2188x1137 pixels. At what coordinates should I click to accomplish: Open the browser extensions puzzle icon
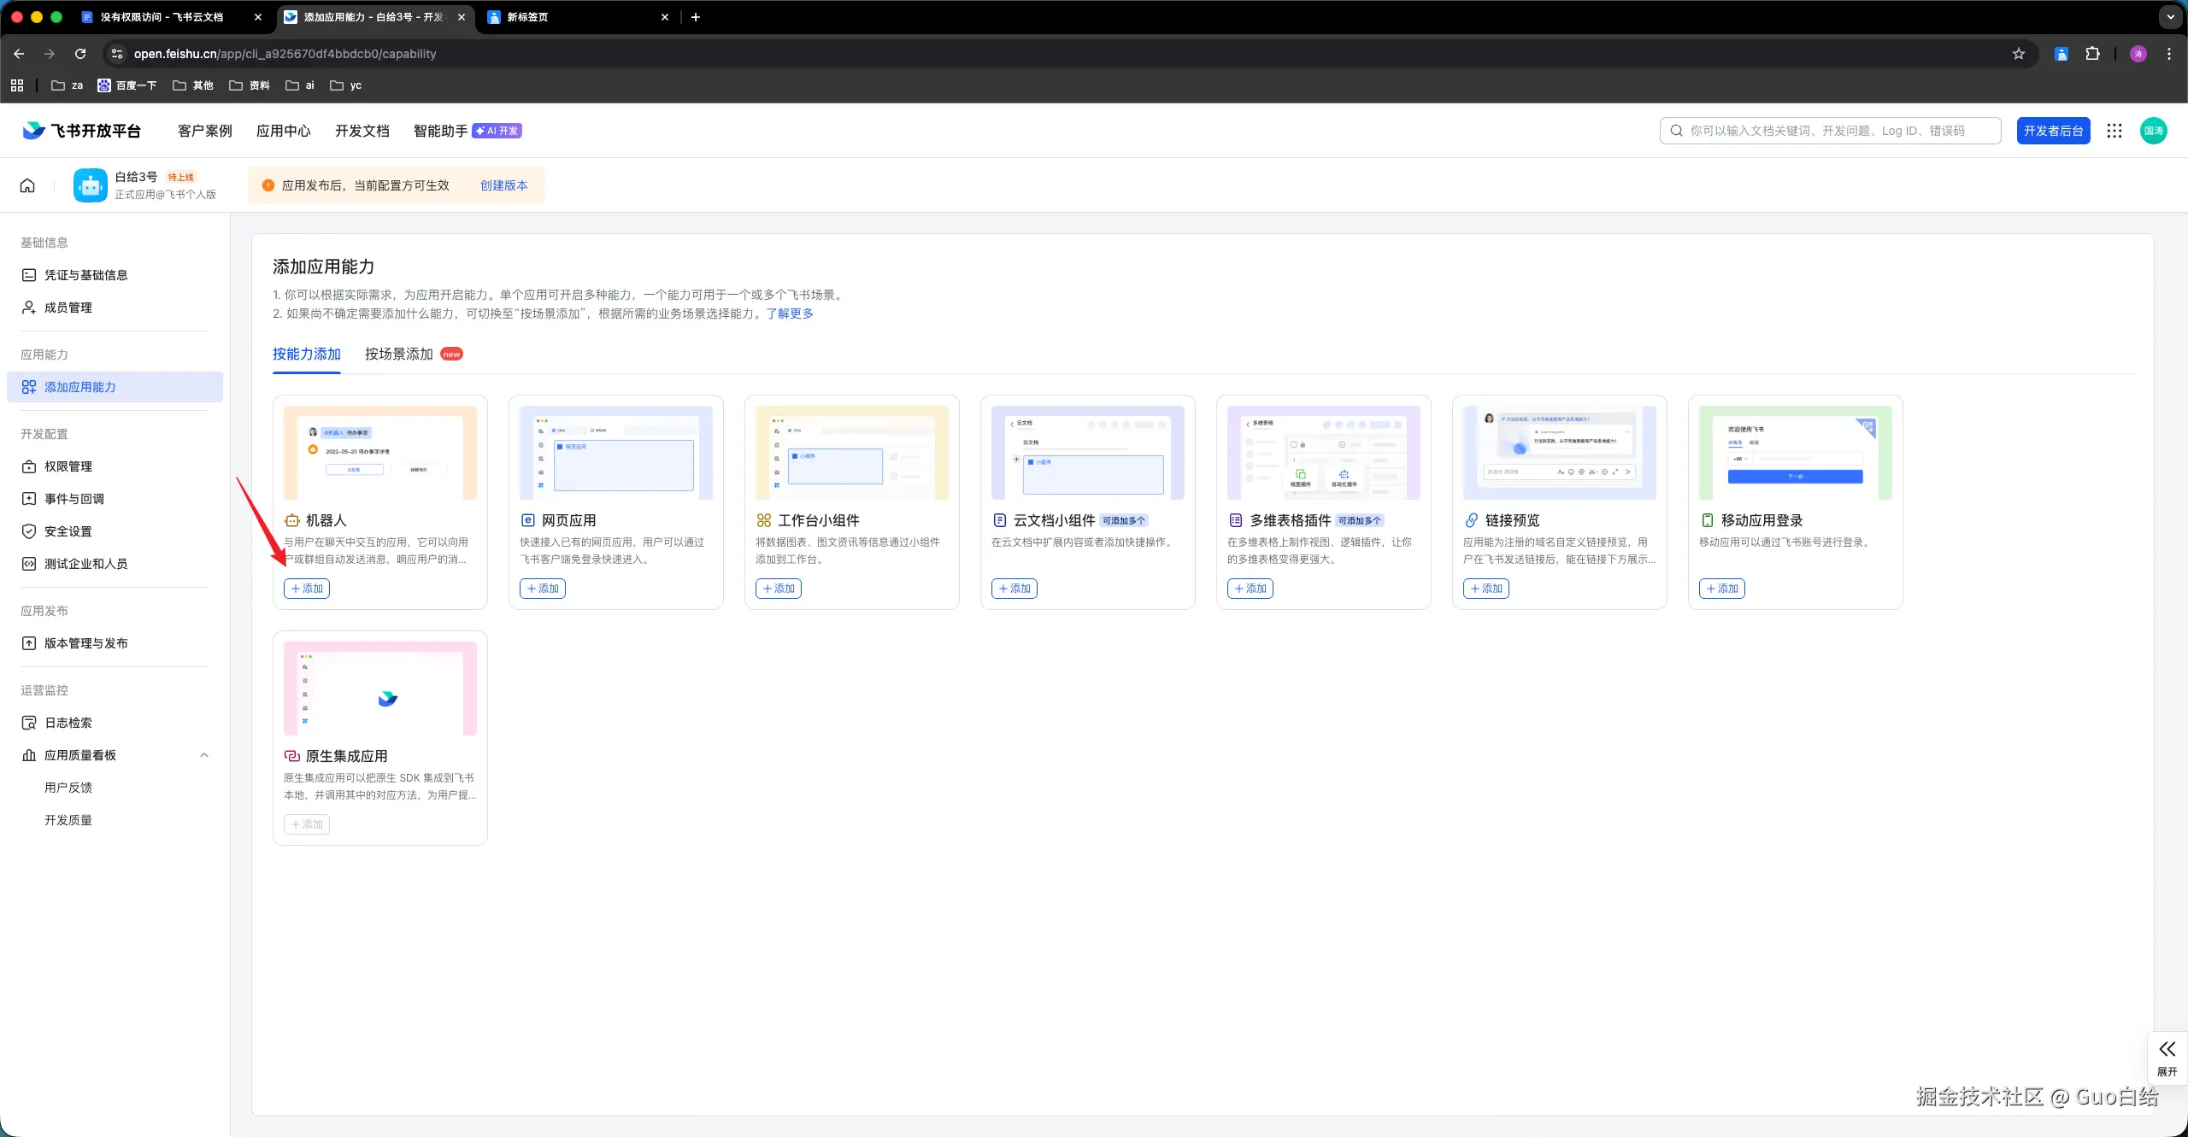(x=2092, y=54)
